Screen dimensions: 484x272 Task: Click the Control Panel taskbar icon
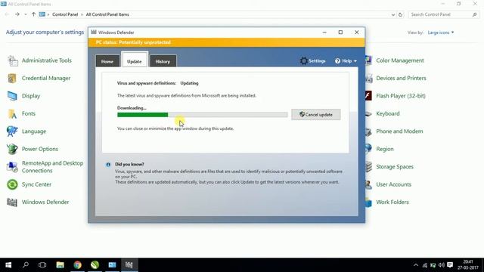[112, 265]
